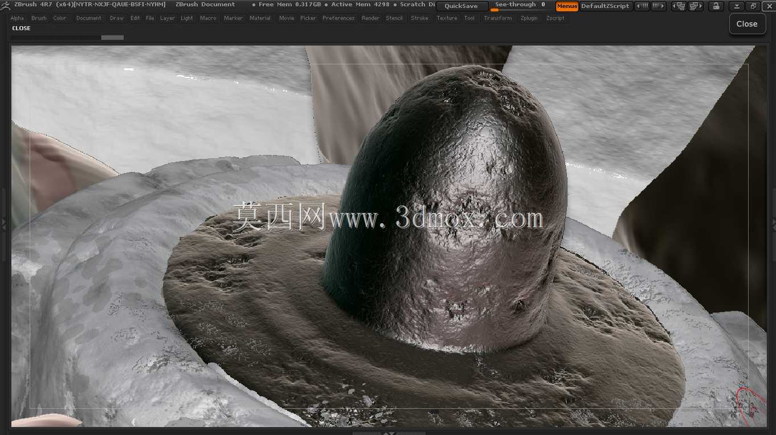
Task: Restore down the ZBrush window
Action: (753, 6)
